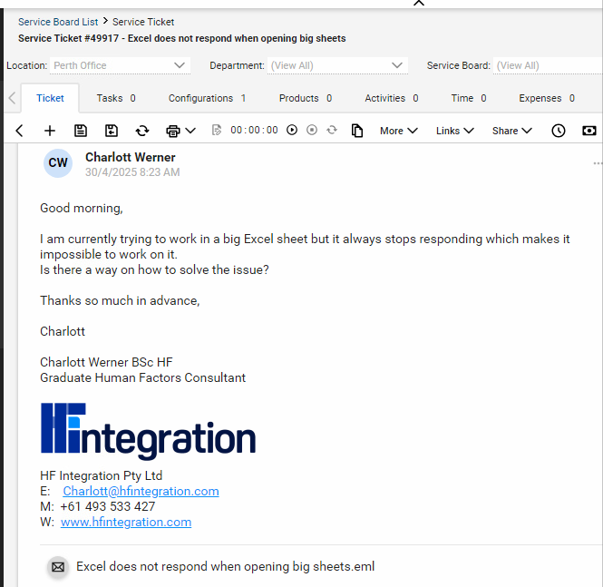Open the attached .eml file name
The width and height of the screenshot is (603, 587).
tap(226, 566)
